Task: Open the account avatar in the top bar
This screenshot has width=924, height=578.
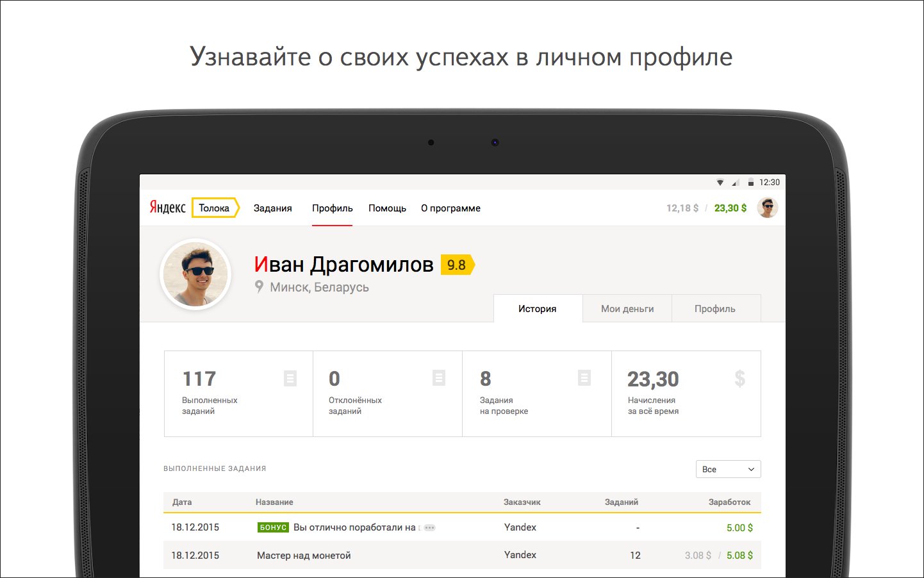Action: click(768, 207)
